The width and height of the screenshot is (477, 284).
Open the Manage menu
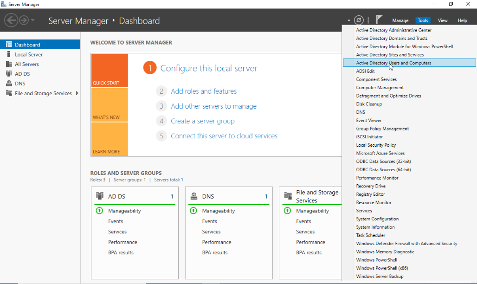[x=400, y=20]
